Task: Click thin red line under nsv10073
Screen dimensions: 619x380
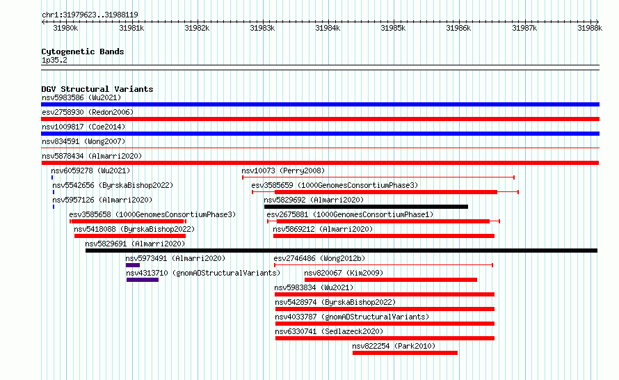Action: tap(378, 177)
